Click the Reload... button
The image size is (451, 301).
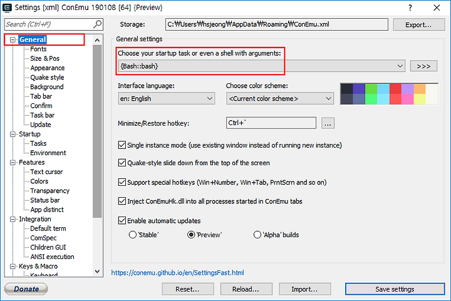tap(246, 289)
